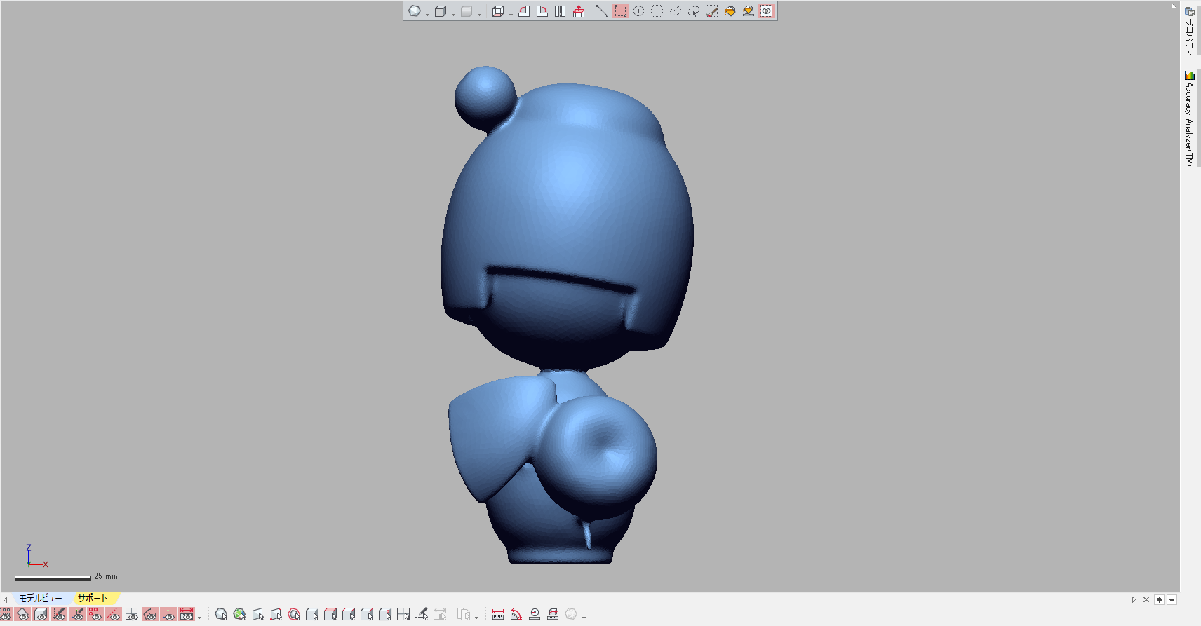Open the サポート tab
The height and width of the screenshot is (626, 1201).
click(x=93, y=599)
